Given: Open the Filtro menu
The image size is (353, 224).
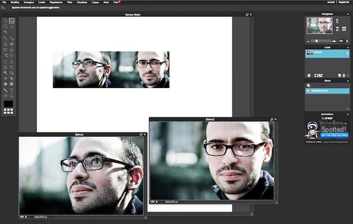Looking at the screenshot, I should point(70,2).
